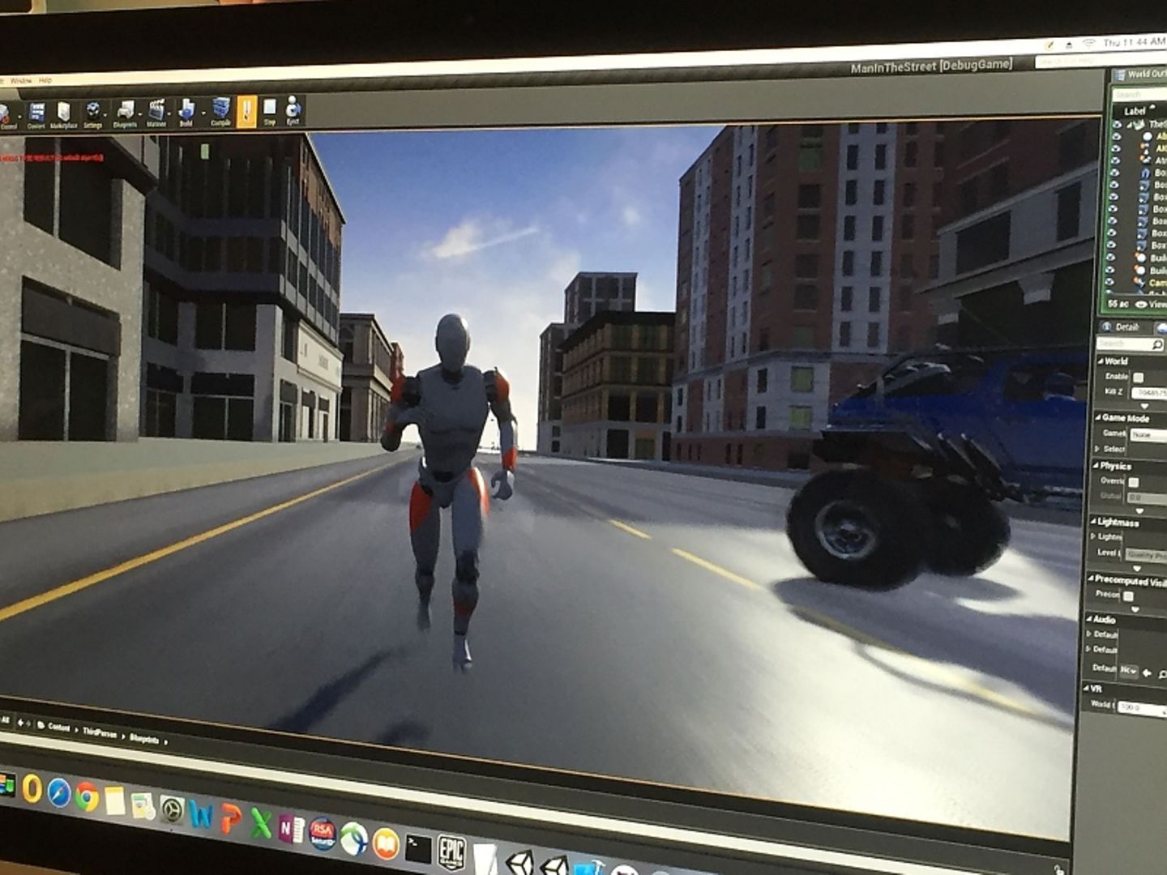This screenshot has width=1167, height=875.
Task: Click the ThirdPerson breadcrumb
Action: [100, 732]
